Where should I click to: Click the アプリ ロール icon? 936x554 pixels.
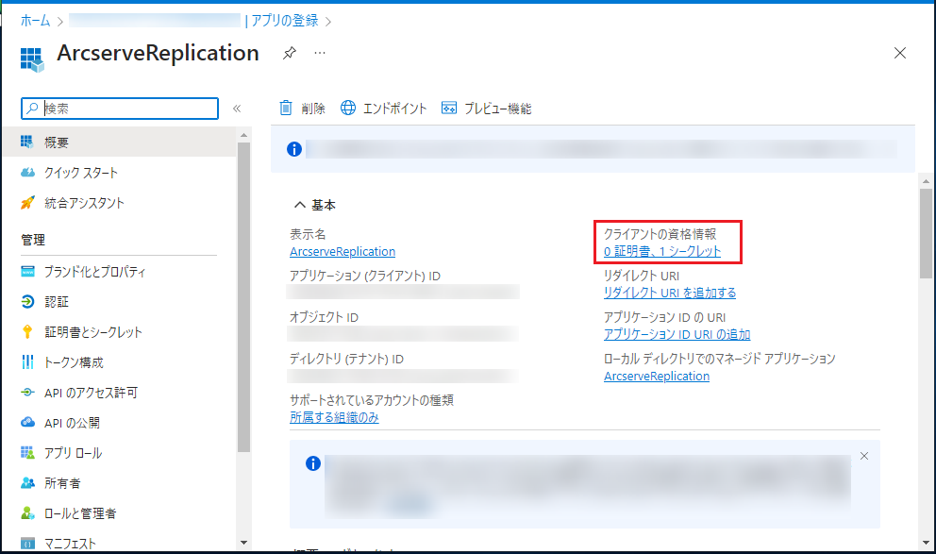click(x=27, y=452)
